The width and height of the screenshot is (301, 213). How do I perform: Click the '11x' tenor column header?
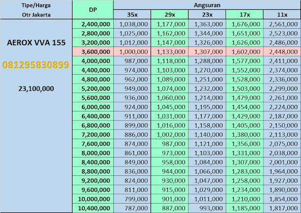[282, 15]
